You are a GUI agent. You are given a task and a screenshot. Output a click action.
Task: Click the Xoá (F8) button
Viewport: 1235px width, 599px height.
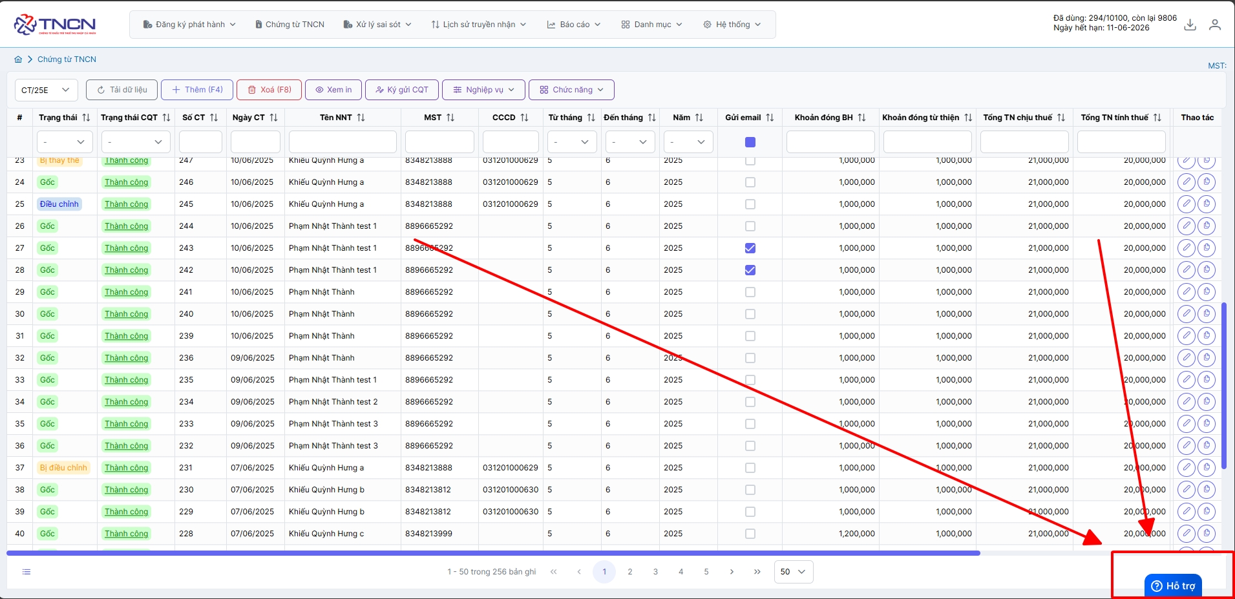coord(269,90)
